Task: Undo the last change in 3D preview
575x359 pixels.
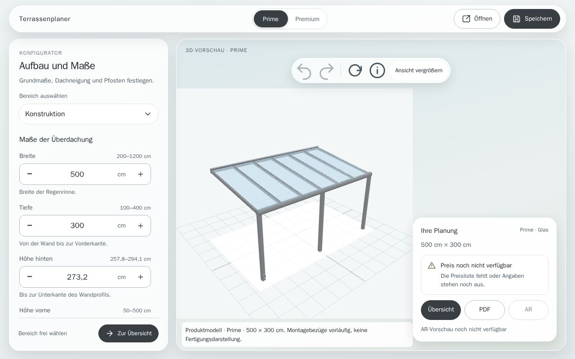Action: click(x=304, y=70)
